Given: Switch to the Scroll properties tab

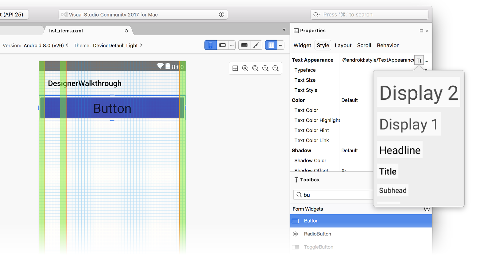Looking at the screenshot, I should pos(364,45).
